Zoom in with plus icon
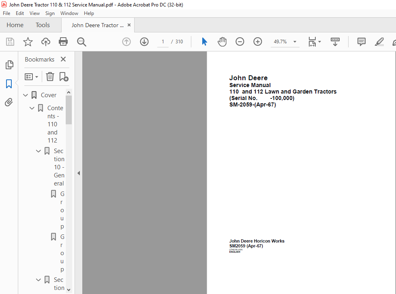This screenshot has width=396, height=294. (x=258, y=42)
